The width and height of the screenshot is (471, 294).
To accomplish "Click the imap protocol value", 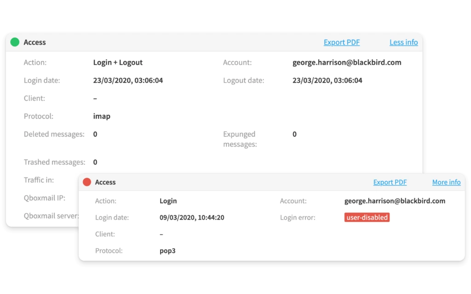I will pos(102,116).
